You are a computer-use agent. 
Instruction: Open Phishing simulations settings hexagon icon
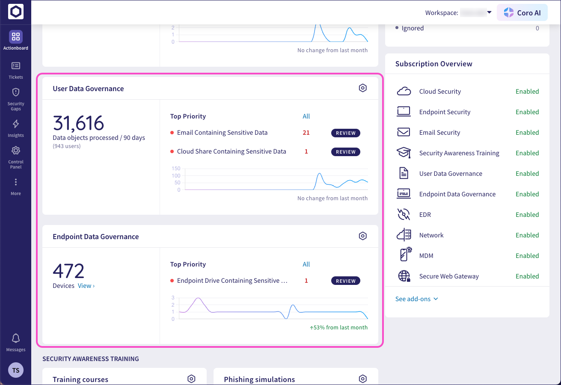point(362,379)
